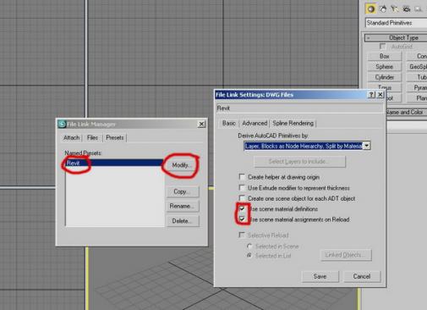The width and height of the screenshot is (427, 310).
Task: Click the Copy... preset button
Action: [183, 191]
